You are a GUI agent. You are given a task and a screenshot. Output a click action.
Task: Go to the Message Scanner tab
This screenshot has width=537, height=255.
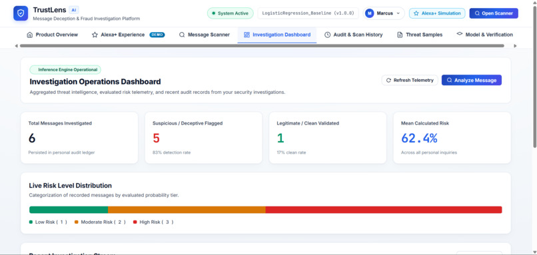(205, 35)
